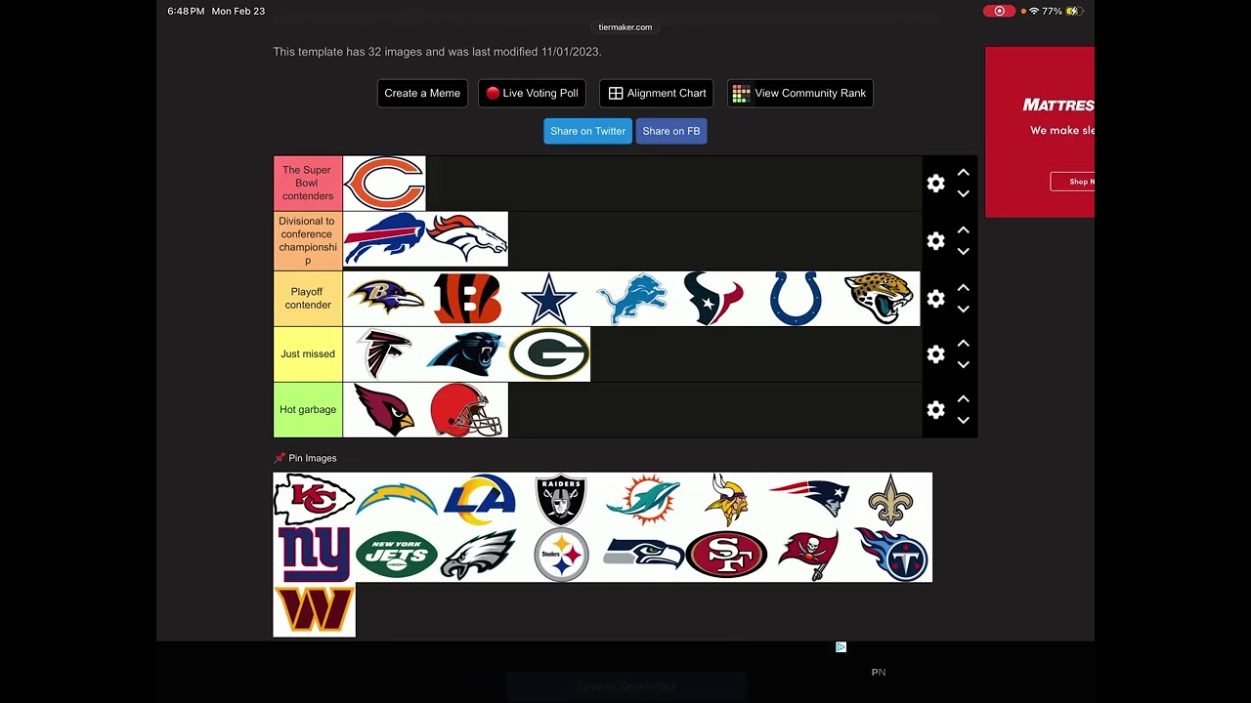This screenshot has width=1251, height=703.
Task: Select the Indianapolis Colts horseshoe logo
Action: (797, 299)
